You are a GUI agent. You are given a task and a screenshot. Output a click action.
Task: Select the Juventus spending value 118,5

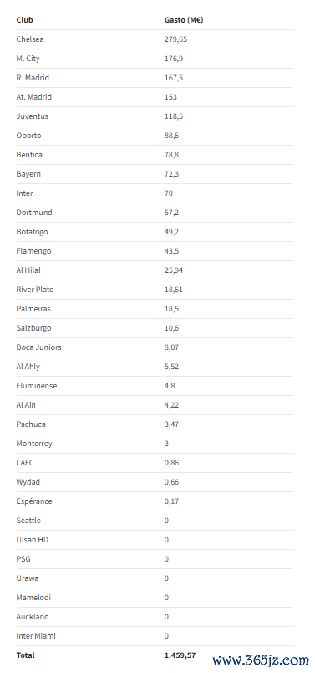(174, 116)
